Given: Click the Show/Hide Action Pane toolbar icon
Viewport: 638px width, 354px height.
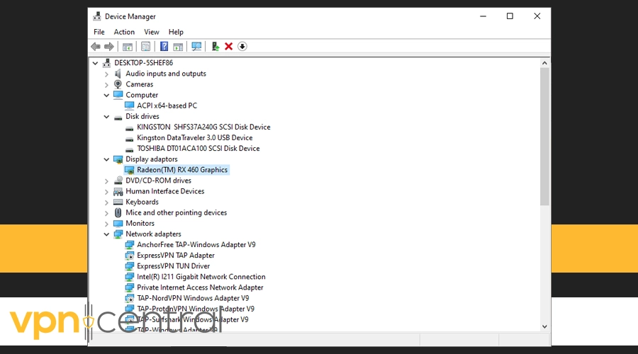Looking at the screenshot, I should click(x=178, y=46).
